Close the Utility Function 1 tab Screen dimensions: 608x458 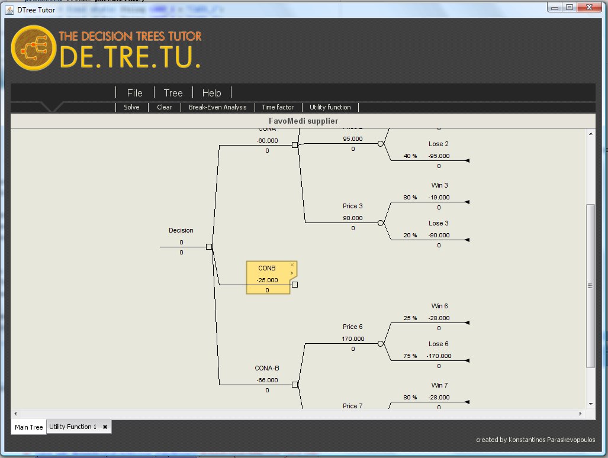[105, 427]
